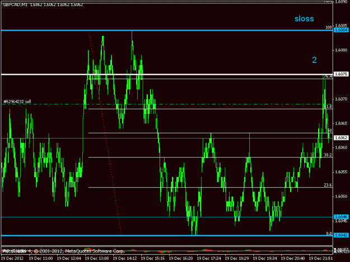This screenshot has height=262, width=350.
Task: Click the 19 Dec 21:51 time label
Action: click(x=320, y=259)
